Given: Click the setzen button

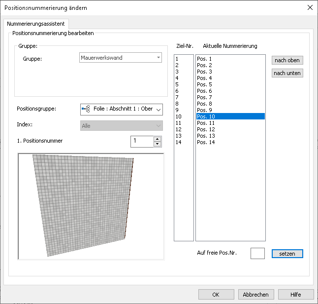Looking at the screenshot, I should pos(287,254).
